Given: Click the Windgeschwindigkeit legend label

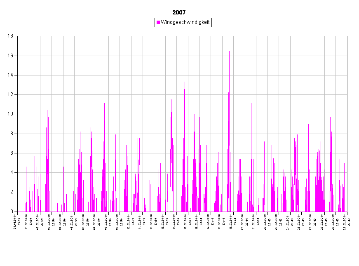Looking at the screenshot, I should tap(185, 22).
